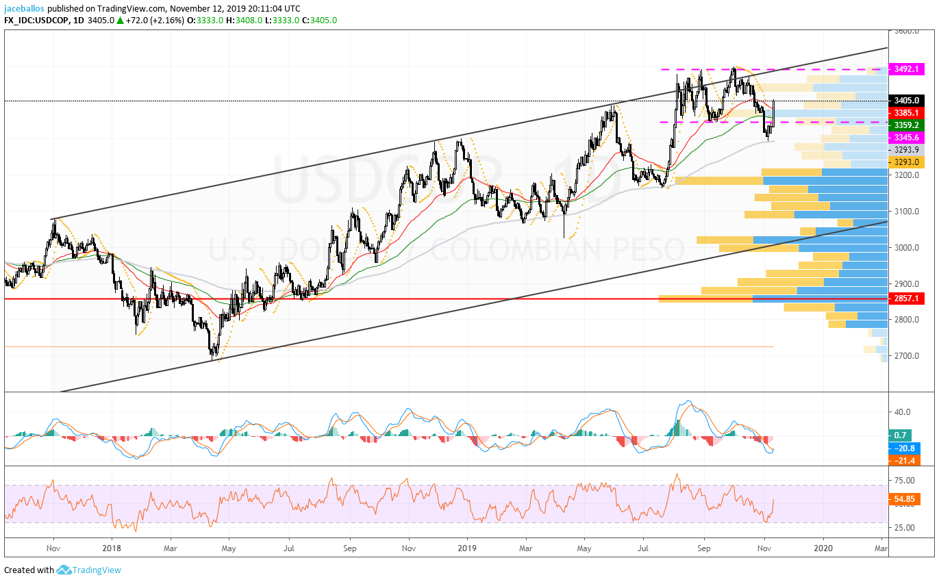Click the gray 3293.9 price label
Image resolution: width=939 pixels, height=582 pixels.
tap(907, 149)
